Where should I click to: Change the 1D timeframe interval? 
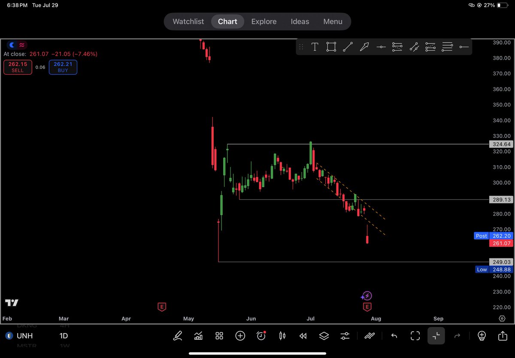pyautogui.click(x=64, y=336)
